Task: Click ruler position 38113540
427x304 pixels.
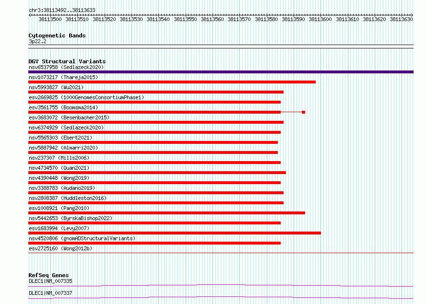Action: point(158,19)
